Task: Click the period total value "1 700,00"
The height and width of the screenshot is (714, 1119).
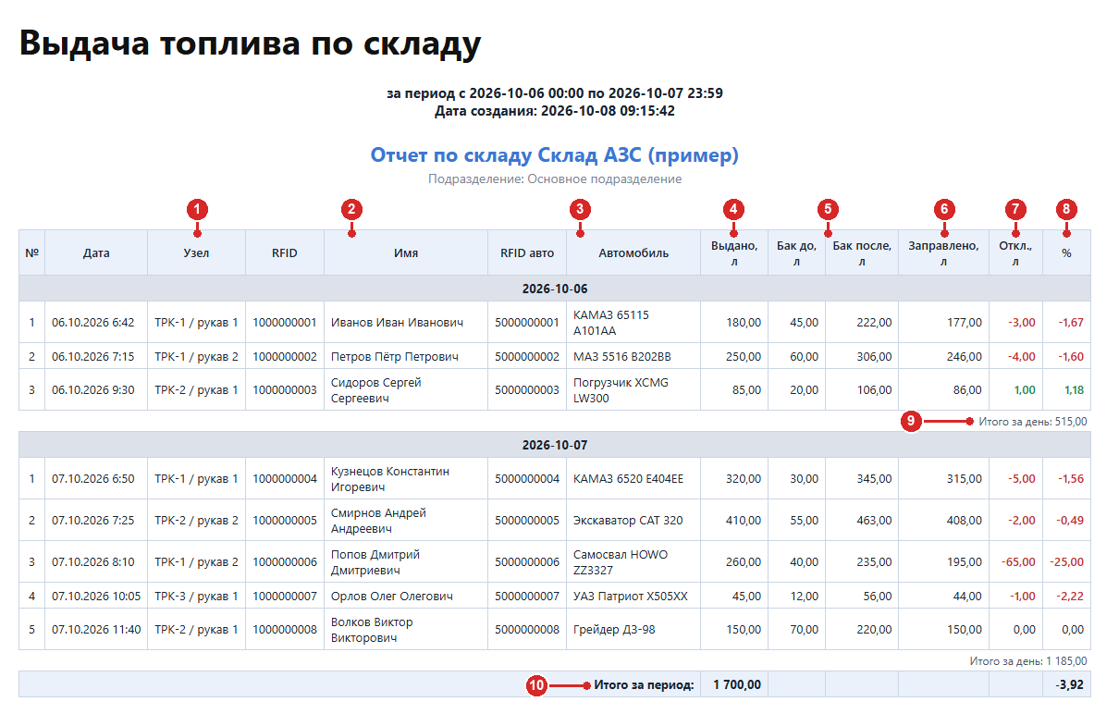Action: pyautogui.click(x=736, y=685)
